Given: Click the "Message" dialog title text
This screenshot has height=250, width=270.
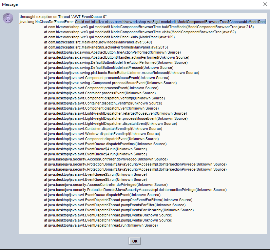Looking at the screenshot, I should [10, 4].
